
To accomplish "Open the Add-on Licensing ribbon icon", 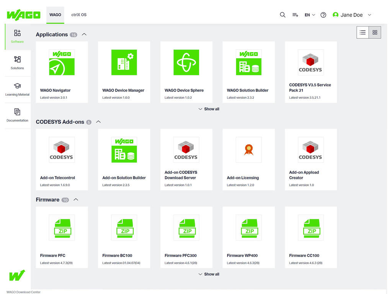I will point(248,150).
